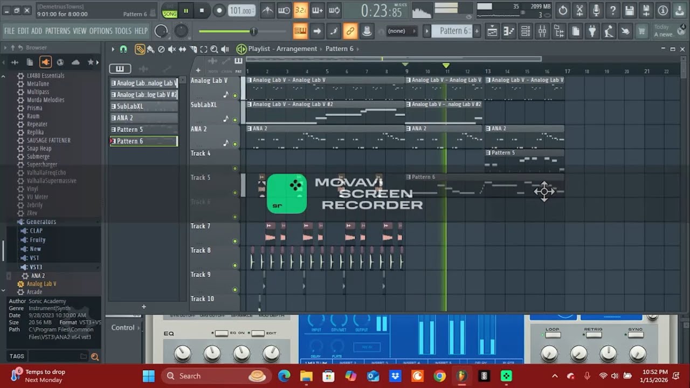The height and width of the screenshot is (388, 690).
Task: Undo with the undo history icon
Action: click(563, 10)
